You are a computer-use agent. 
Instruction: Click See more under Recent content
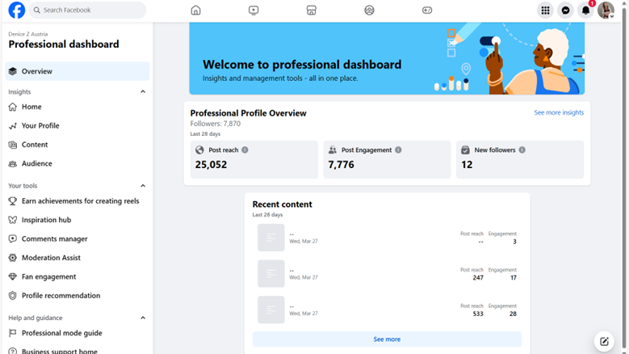pos(387,339)
